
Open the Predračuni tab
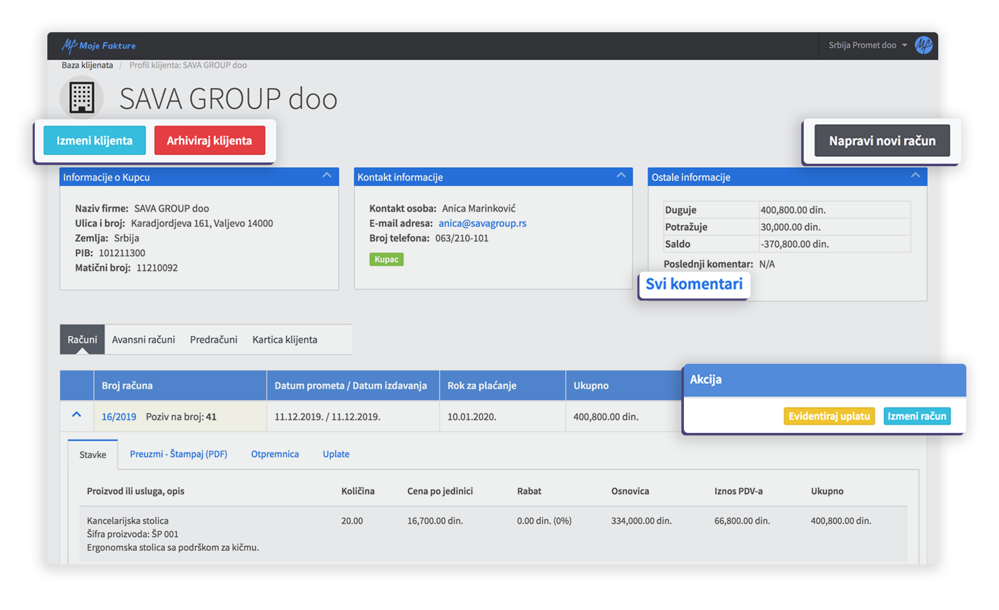click(x=213, y=340)
